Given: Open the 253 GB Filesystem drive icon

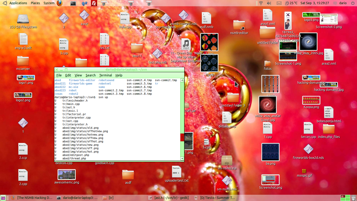Looking at the screenshot, I should coord(23,19).
